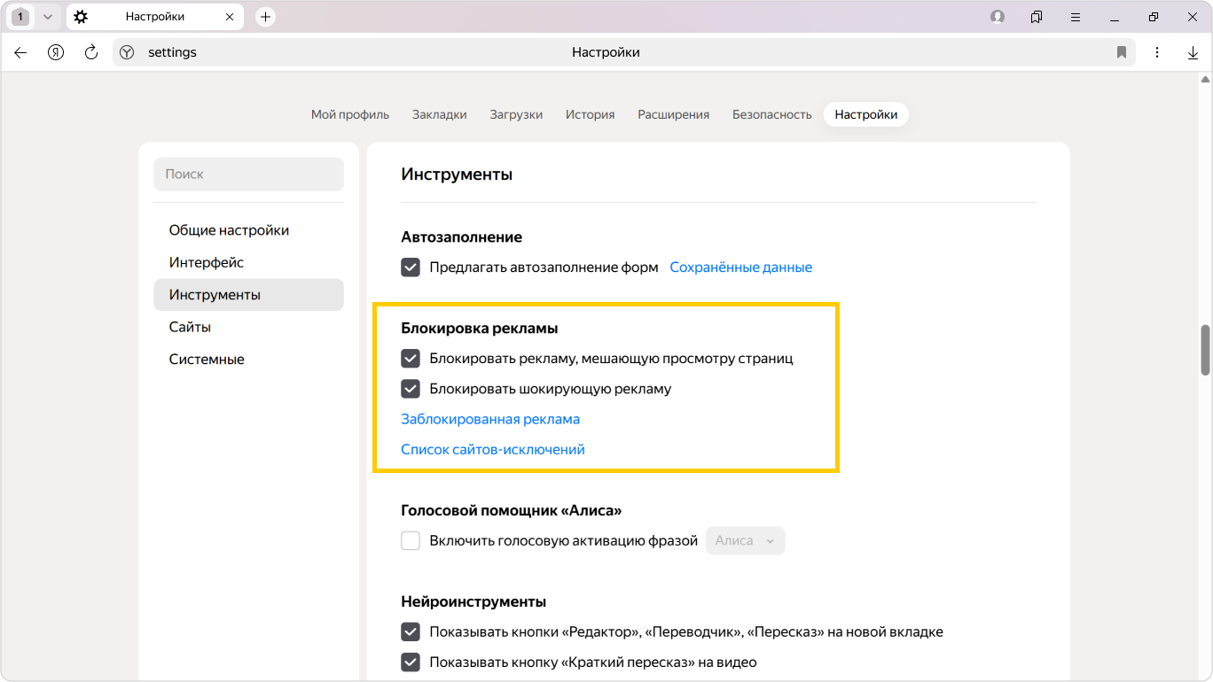Open the Список сайтов-исключений link
This screenshot has width=1213, height=682.
click(x=492, y=450)
